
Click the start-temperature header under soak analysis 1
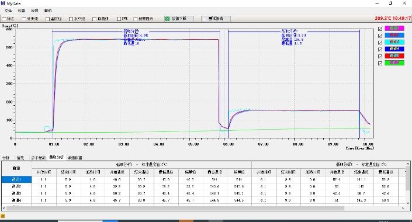[x=117, y=172]
